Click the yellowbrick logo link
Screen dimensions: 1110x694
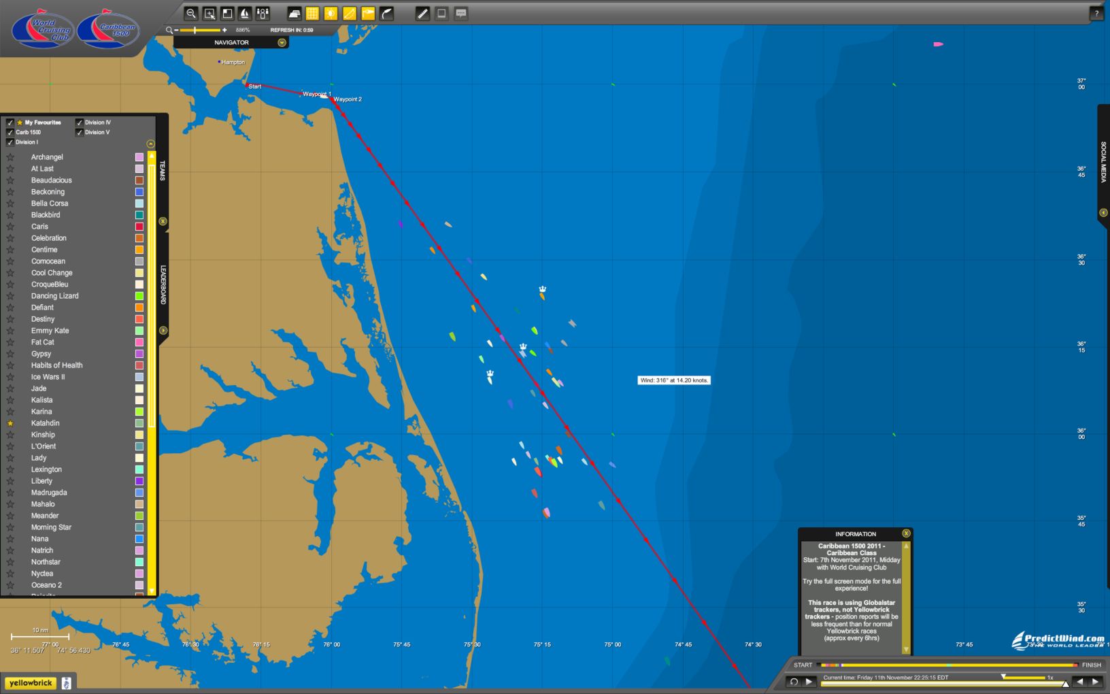[31, 683]
